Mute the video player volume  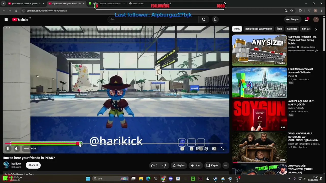click(x=17, y=149)
